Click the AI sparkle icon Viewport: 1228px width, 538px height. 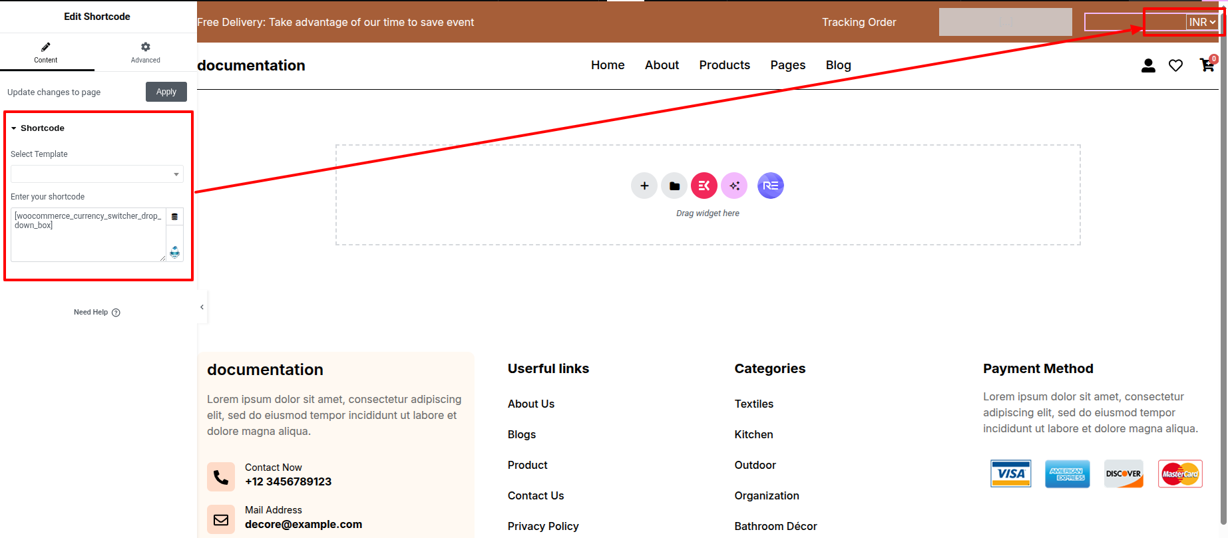pyautogui.click(x=734, y=186)
